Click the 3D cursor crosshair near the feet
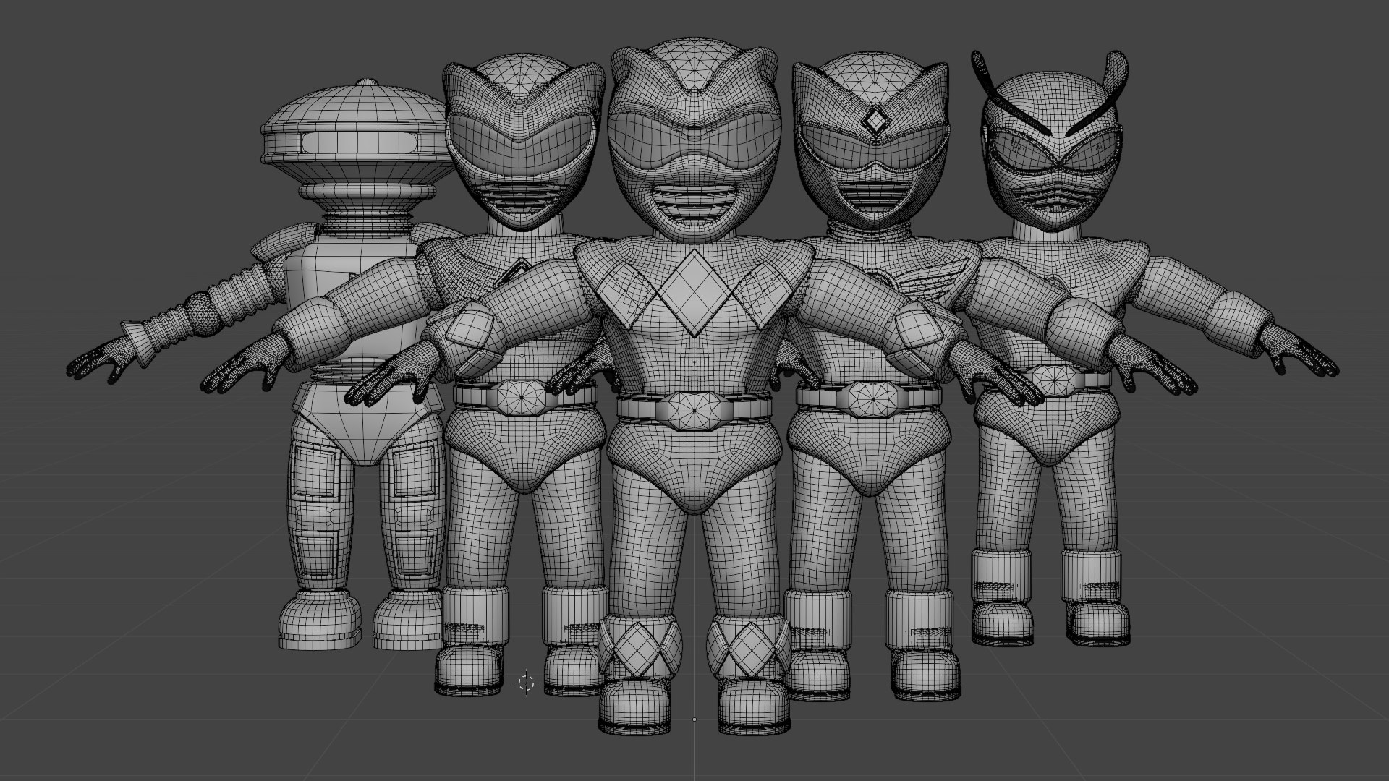1389x781 pixels. tap(526, 683)
